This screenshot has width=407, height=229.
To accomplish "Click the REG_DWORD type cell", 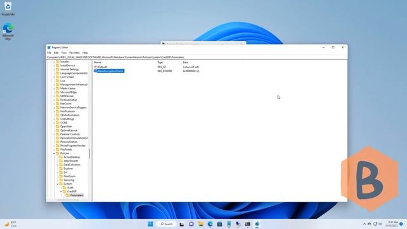I will [x=165, y=71].
